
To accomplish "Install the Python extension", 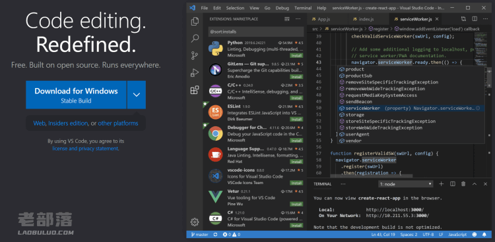I will click(296, 55).
